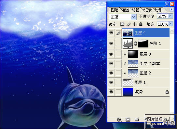Expand the fill 填充 slider arrow
This screenshot has width=177, height=129.
(170, 24)
